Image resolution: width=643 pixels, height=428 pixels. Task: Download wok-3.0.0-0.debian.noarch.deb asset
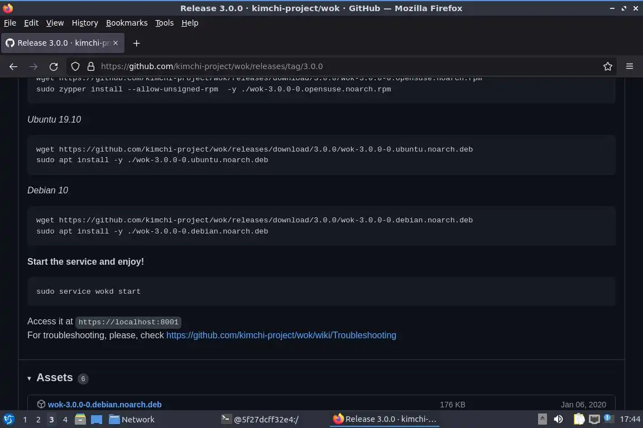pyautogui.click(x=104, y=405)
